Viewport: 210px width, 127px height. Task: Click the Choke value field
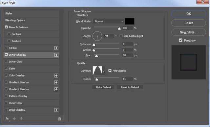[128, 50]
